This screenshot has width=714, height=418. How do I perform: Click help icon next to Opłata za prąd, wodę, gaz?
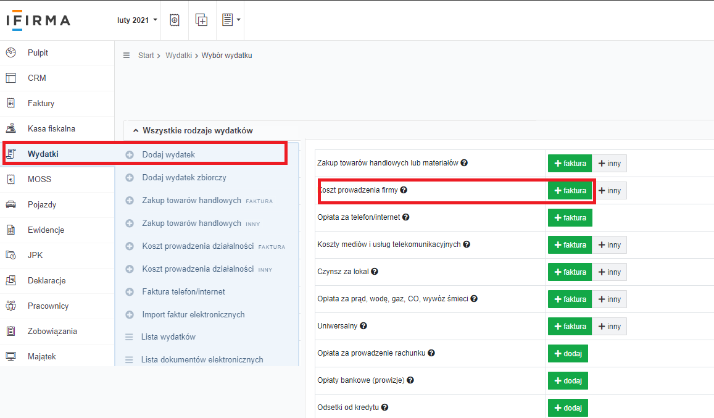[474, 299]
